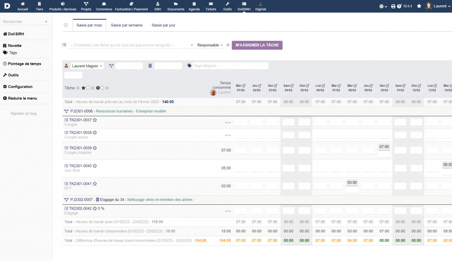Open Mer 01/02 day link icon

click(244, 85)
